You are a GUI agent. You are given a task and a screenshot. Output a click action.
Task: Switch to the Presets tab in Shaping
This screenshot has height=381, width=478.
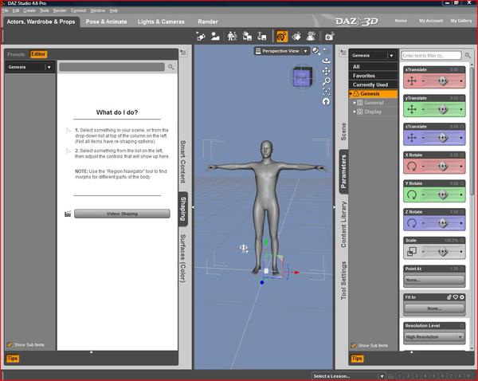(x=16, y=54)
